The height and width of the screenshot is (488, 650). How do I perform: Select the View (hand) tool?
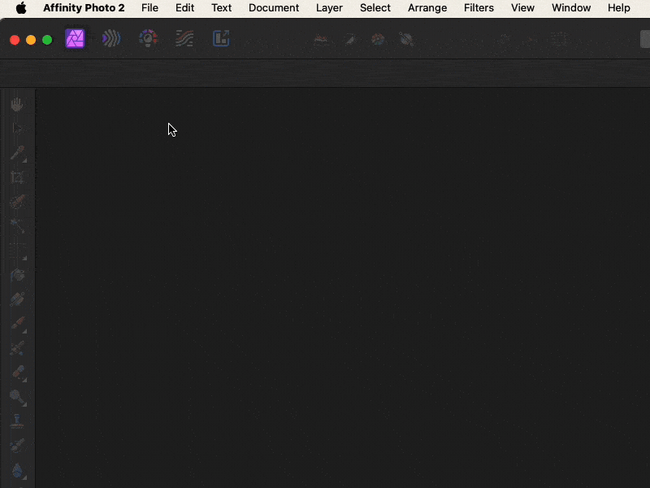pos(17,104)
